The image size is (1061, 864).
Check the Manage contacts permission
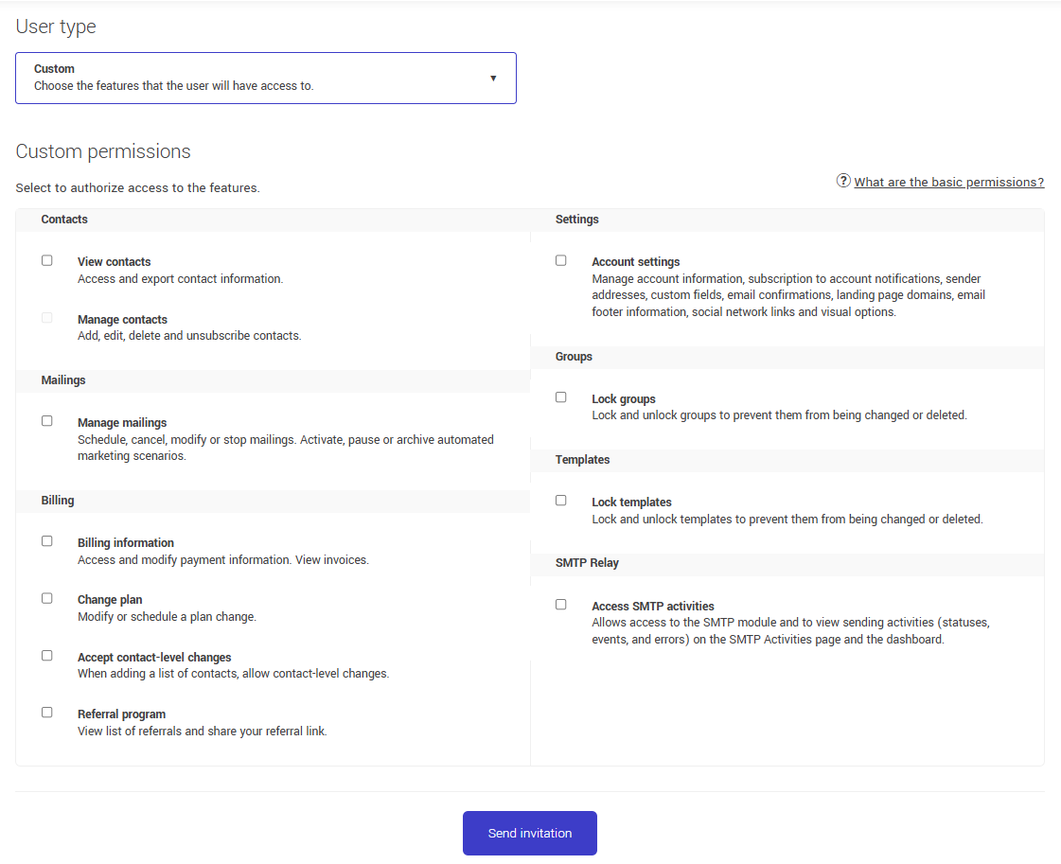[x=46, y=317]
